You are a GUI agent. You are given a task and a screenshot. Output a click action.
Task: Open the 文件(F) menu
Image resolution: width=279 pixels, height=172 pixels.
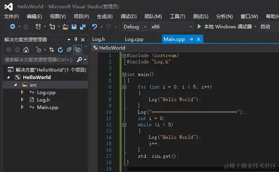pyautogui.click(x=11, y=17)
